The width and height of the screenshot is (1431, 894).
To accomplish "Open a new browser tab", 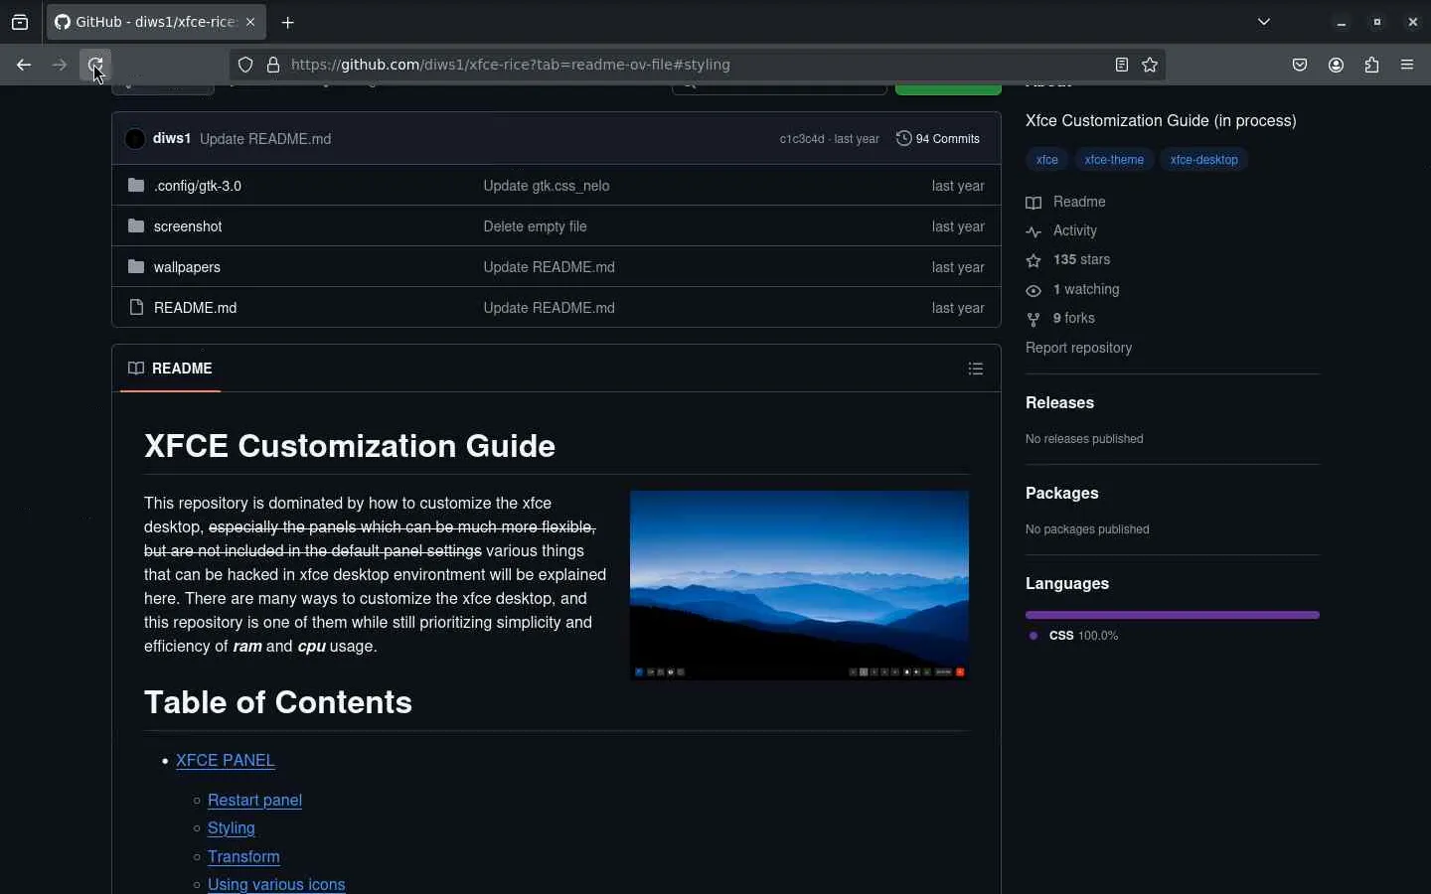I will (x=288, y=23).
